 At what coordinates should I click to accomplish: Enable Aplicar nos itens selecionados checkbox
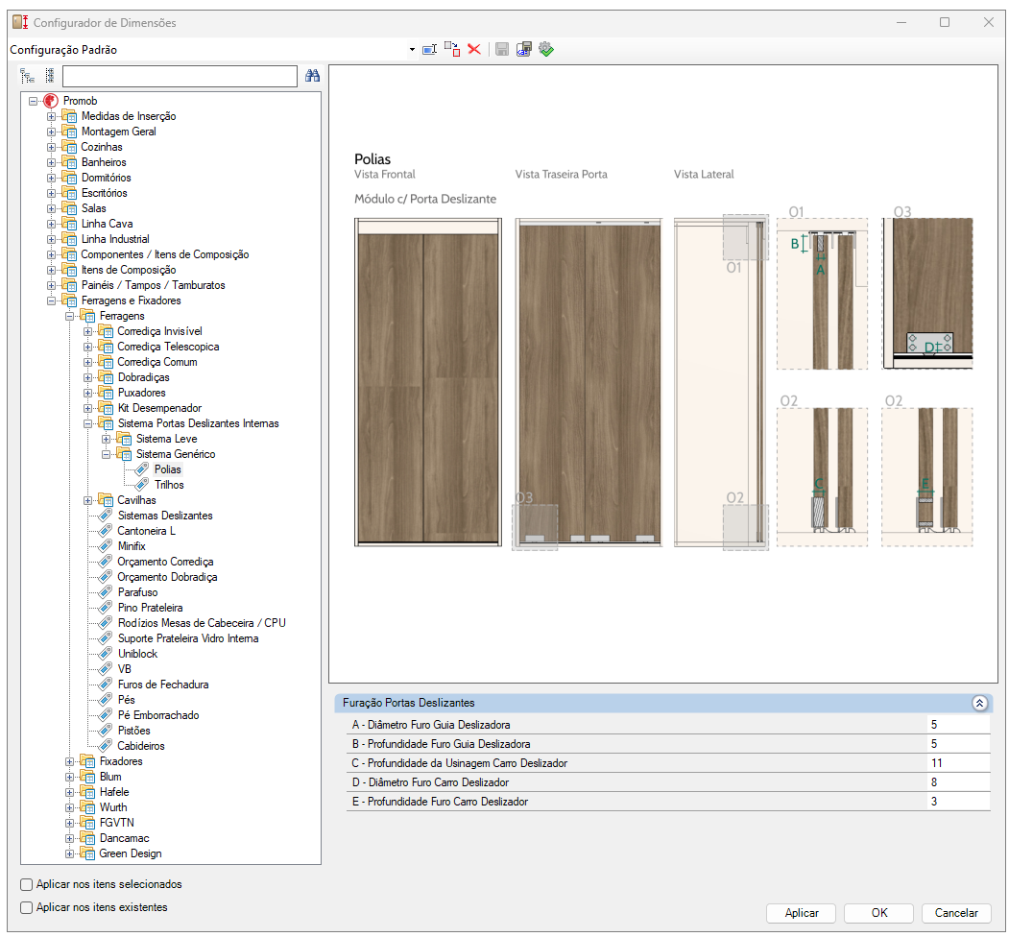pyautogui.click(x=26, y=885)
